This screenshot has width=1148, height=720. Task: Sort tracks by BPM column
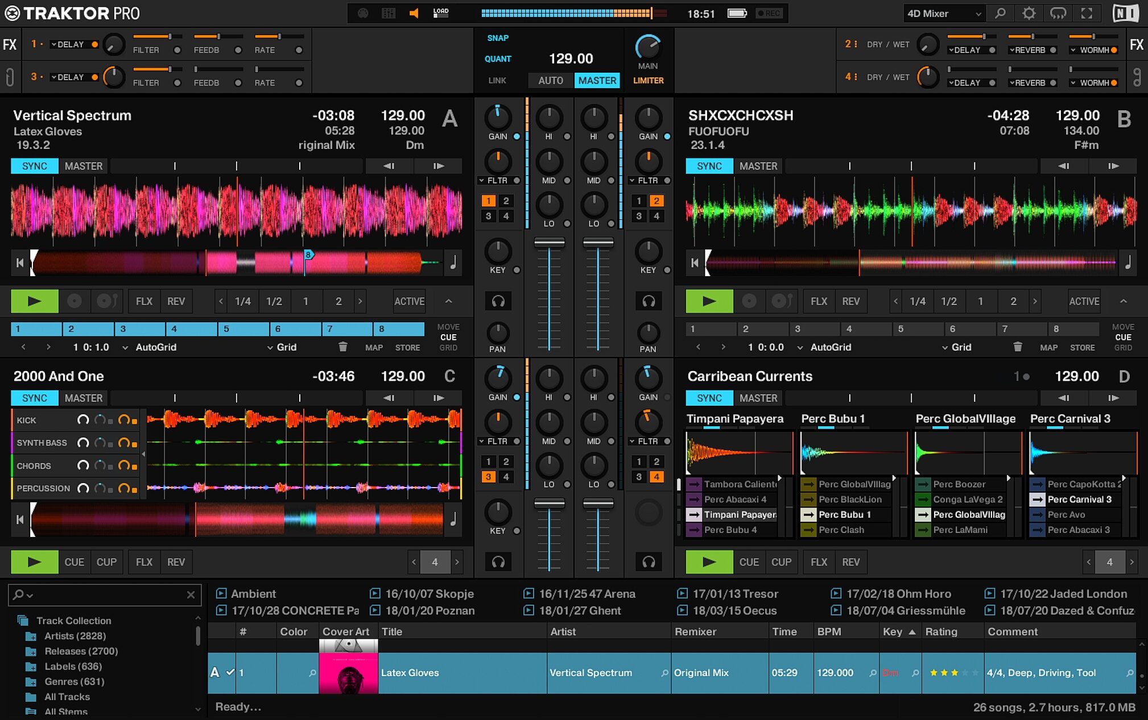846,631
